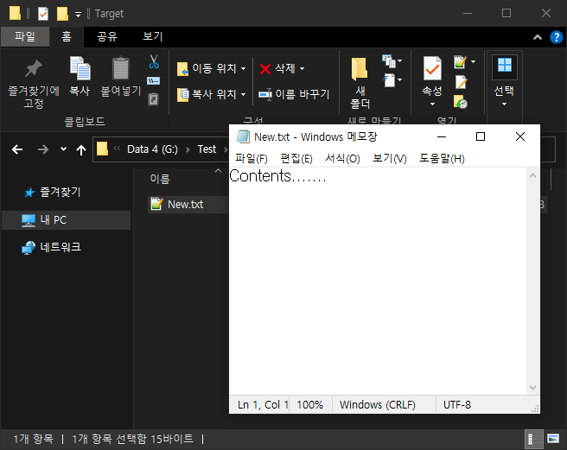The height and width of the screenshot is (450, 567).
Task: Click the Explorer Help question mark
Action: (556, 37)
